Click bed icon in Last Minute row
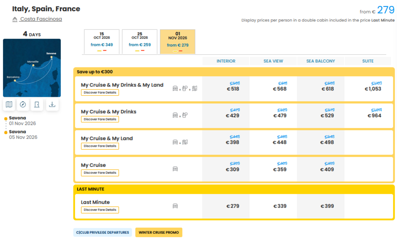The height and width of the screenshot is (241, 397). click(x=175, y=206)
